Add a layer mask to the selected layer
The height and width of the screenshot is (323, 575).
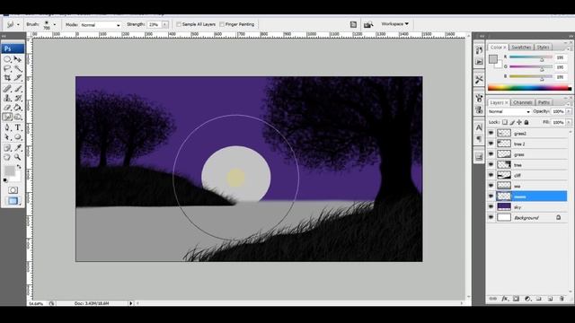[516, 299]
